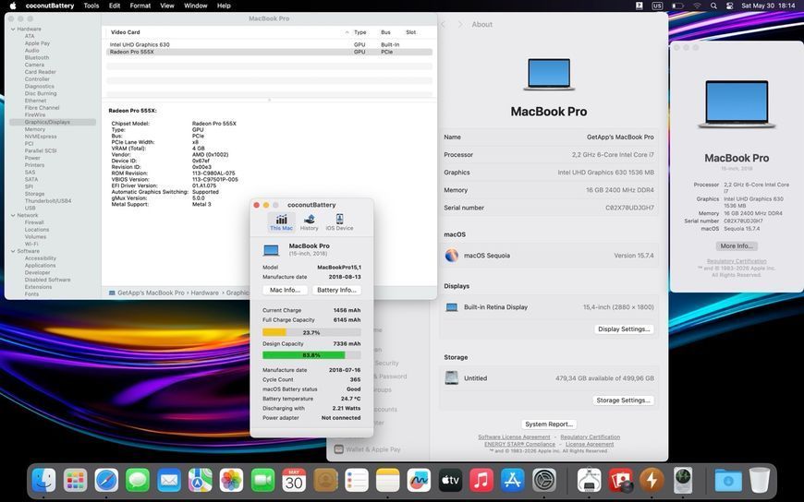Select Radeon Pro 555X row in list
The height and width of the screenshot is (502, 804).
click(x=269, y=52)
